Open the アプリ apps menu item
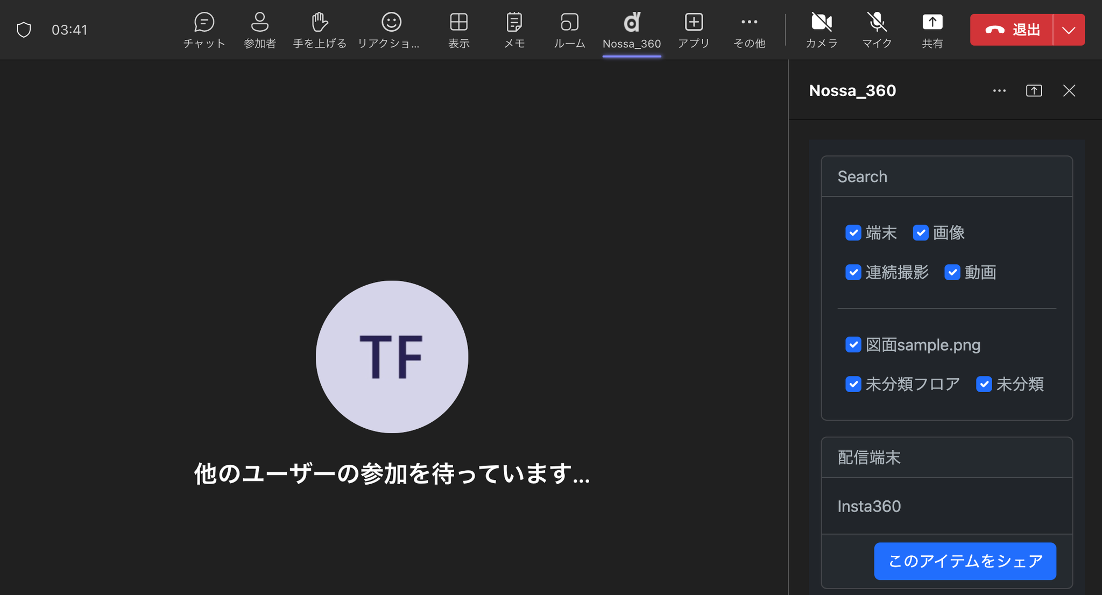This screenshot has height=595, width=1102. (x=694, y=30)
